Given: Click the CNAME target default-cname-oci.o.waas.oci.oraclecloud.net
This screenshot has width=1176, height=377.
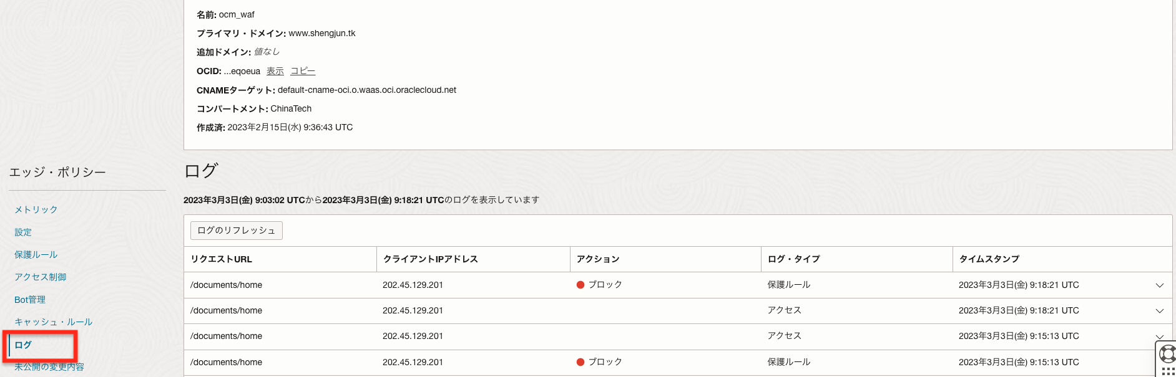Looking at the screenshot, I should (367, 90).
